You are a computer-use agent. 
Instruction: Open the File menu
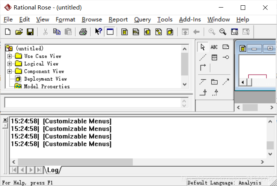8,19
